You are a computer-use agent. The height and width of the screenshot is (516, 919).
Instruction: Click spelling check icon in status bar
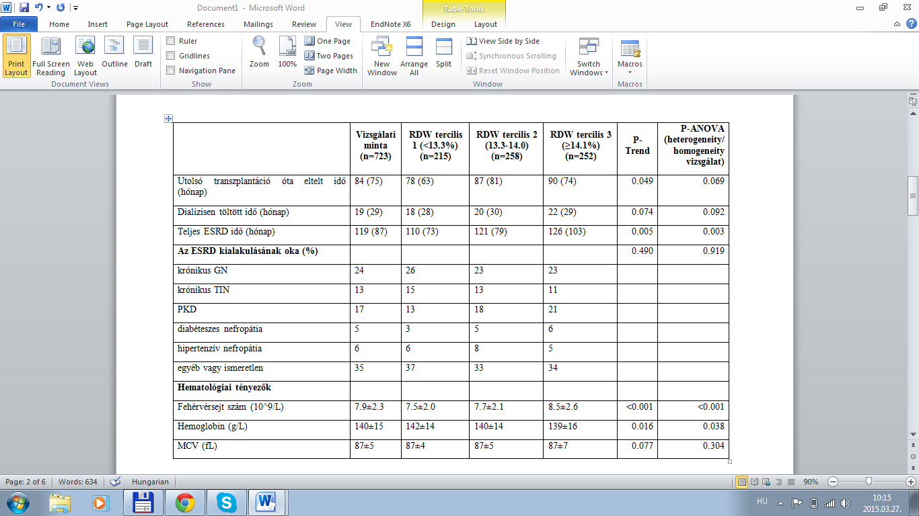(115, 482)
